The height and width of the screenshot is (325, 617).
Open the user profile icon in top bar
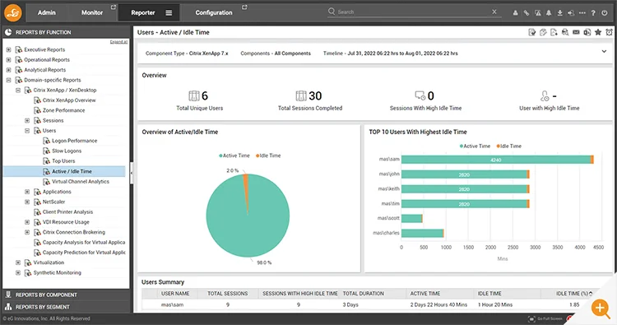(x=515, y=12)
